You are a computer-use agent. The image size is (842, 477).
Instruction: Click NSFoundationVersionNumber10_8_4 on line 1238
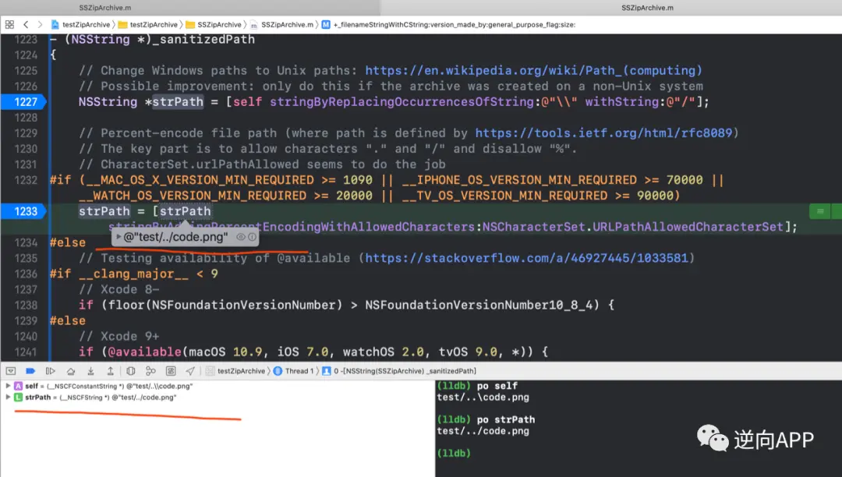[483, 305]
